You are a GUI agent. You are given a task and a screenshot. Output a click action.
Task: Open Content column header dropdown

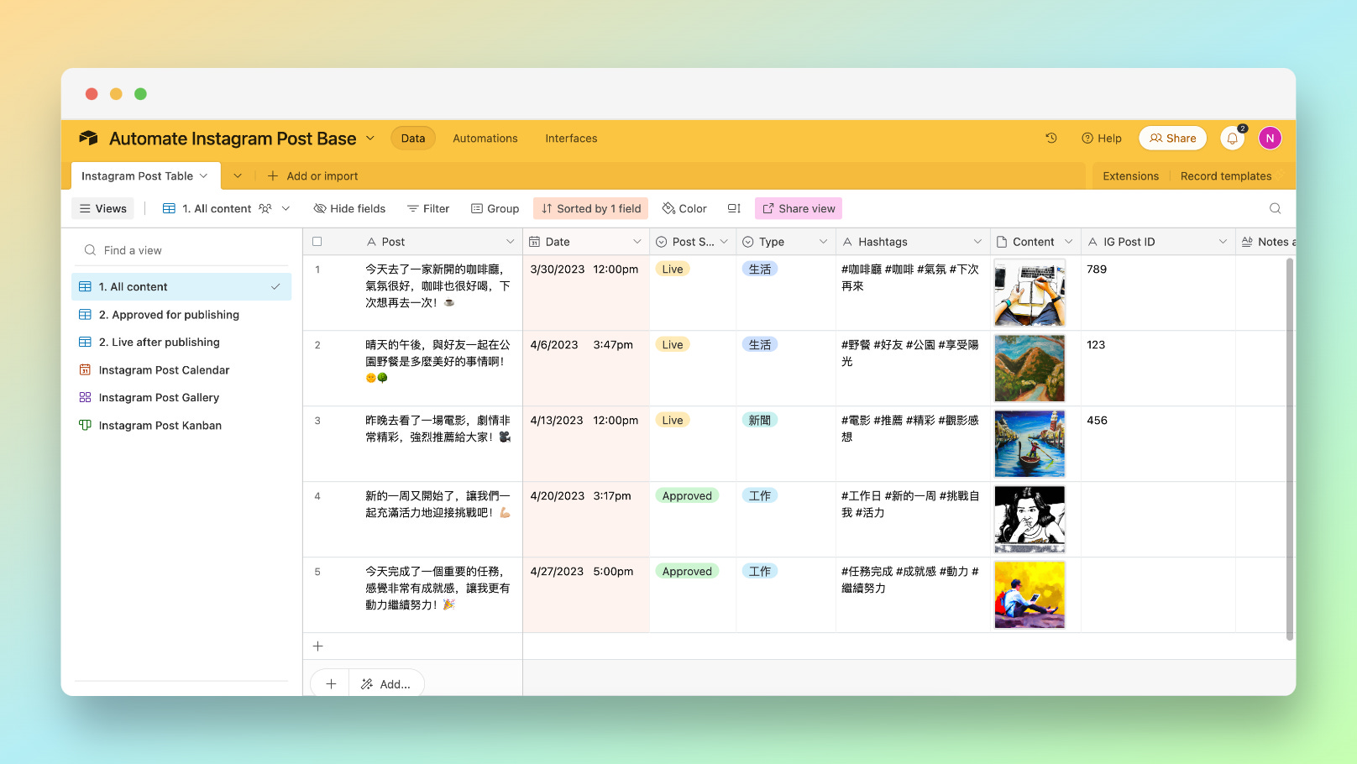pyautogui.click(x=1068, y=241)
